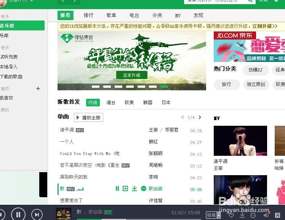Open the 清平调 MV thumbnail
The image size is (285, 220).
point(240,141)
